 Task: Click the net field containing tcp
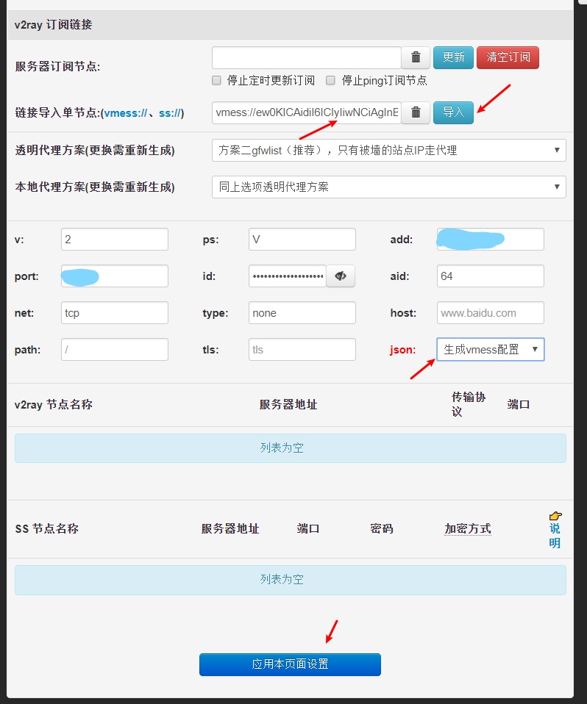coord(114,313)
